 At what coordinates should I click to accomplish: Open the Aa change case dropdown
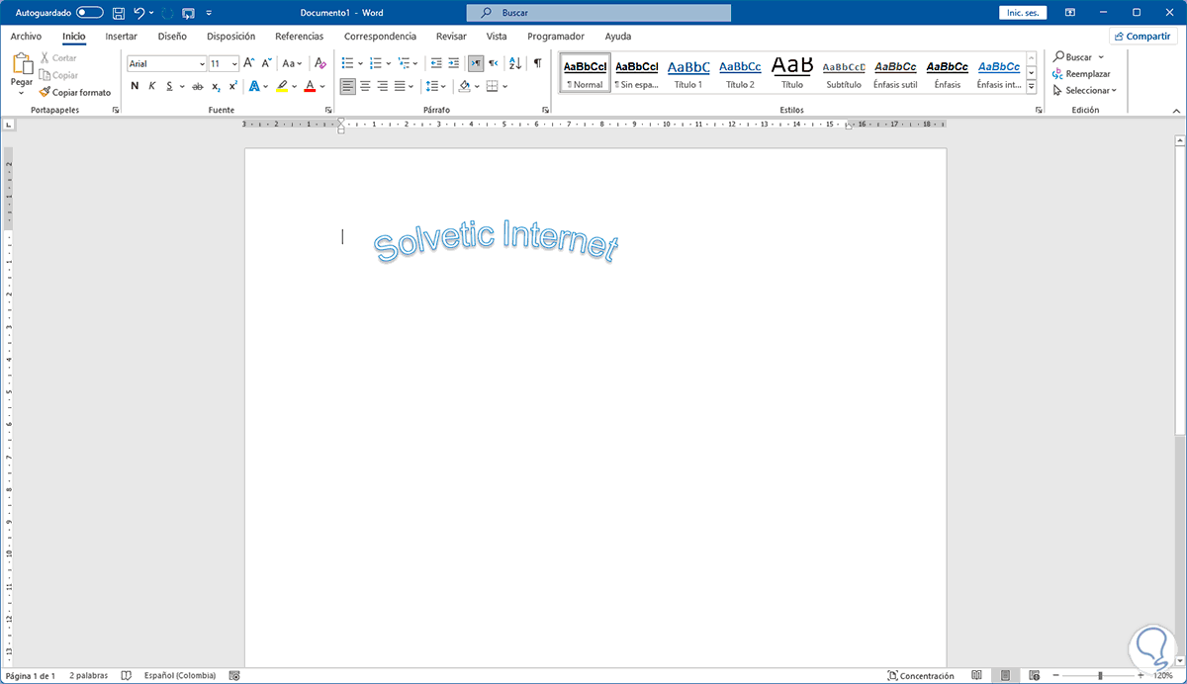tap(293, 63)
